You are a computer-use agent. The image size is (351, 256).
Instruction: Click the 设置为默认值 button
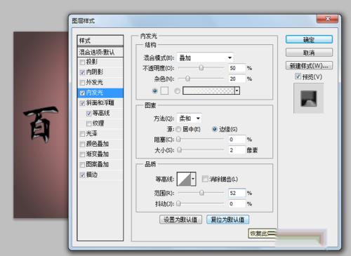180,220
